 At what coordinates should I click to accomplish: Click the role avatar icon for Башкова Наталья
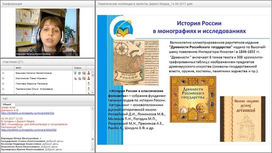point(89,73)
